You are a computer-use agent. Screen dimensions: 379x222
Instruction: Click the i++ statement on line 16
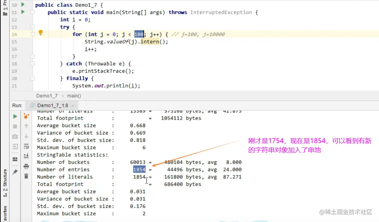[x=90, y=49]
